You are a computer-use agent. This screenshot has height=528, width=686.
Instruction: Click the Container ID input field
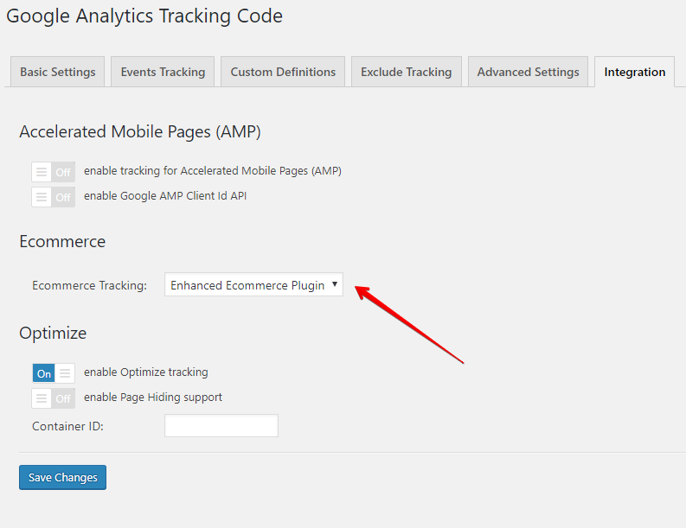click(221, 426)
